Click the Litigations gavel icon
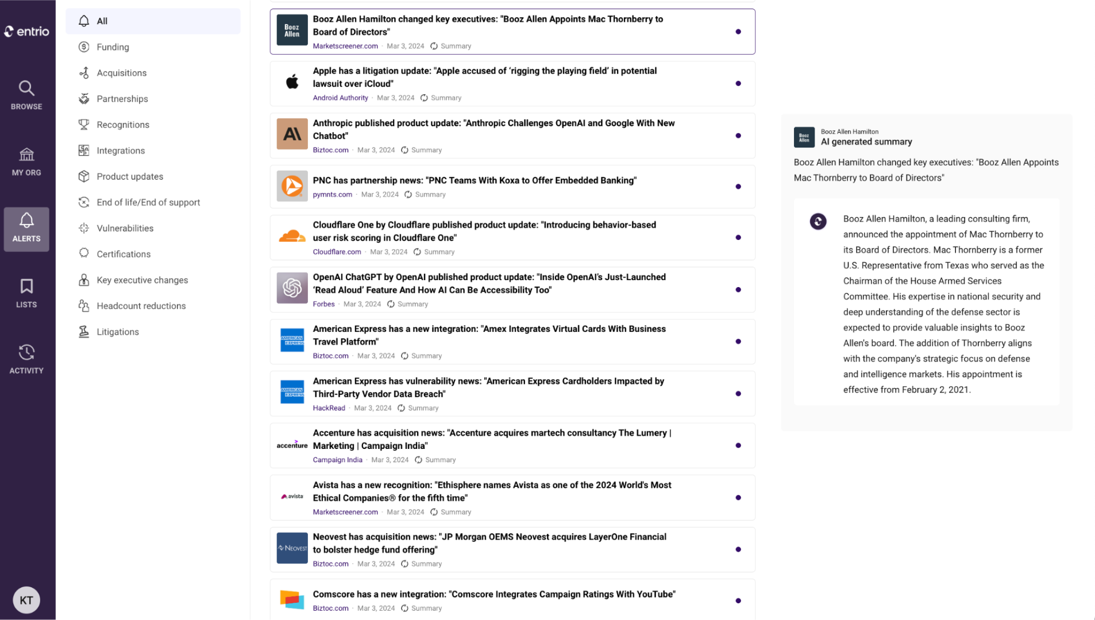This screenshot has height=620, width=1095. 84,331
